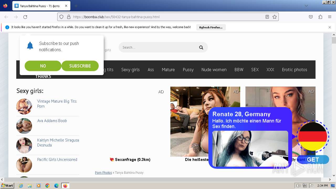Open the Nude women menu item
The width and height of the screenshot is (336, 189).
(214, 70)
